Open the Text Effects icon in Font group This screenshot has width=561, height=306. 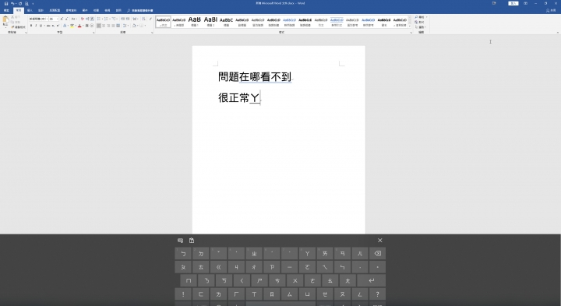click(x=65, y=26)
